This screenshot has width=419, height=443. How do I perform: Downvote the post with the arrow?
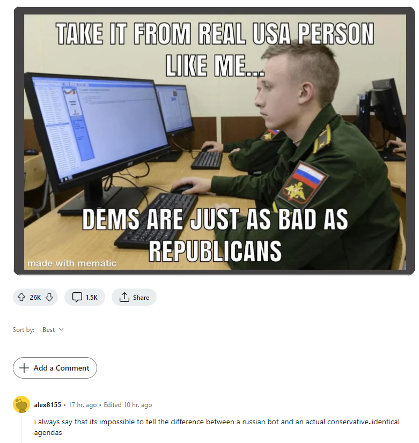[49, 297]
